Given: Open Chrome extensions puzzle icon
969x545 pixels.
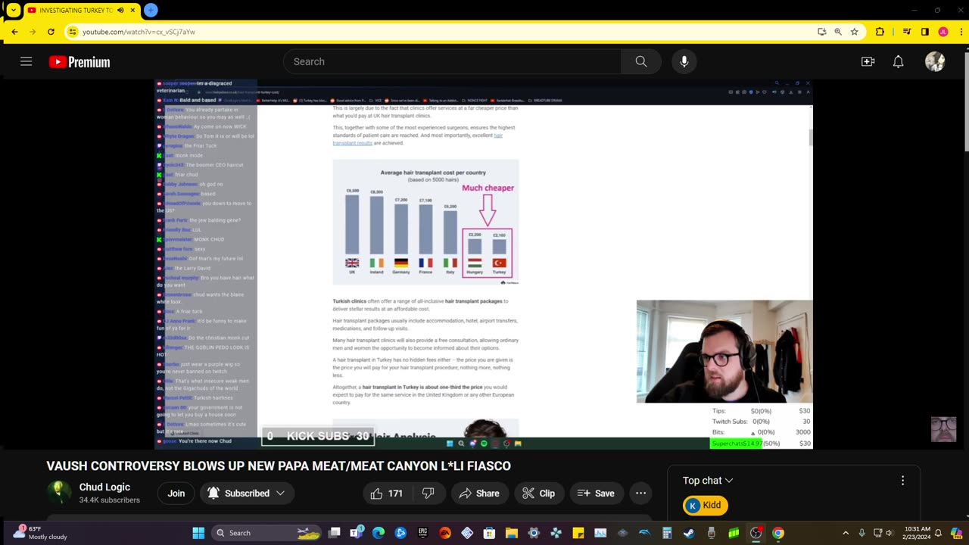Looking at the screenshot, I should pos(880,32).
